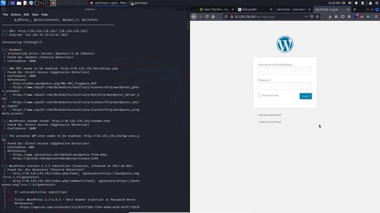Click the github.com wpscan issues URL
Viewport: 380px width, 213px height.
tap(55, 159)
